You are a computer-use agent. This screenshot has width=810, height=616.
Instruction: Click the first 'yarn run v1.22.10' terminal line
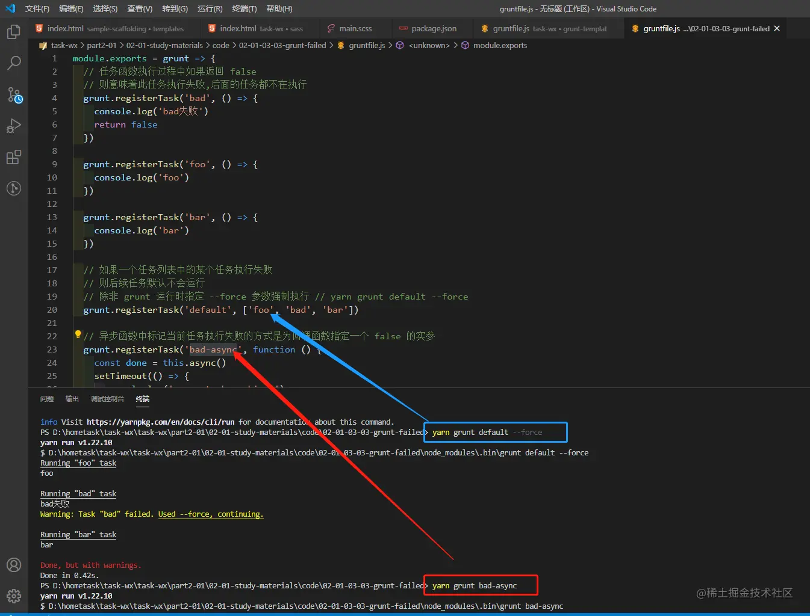tap(76, 442)
